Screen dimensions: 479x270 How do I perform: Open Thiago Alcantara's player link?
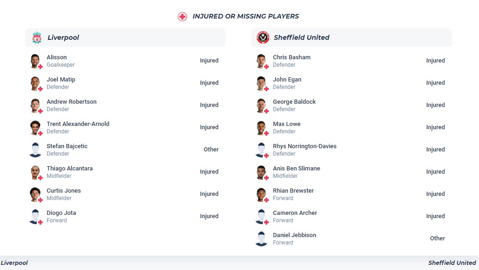70,169
